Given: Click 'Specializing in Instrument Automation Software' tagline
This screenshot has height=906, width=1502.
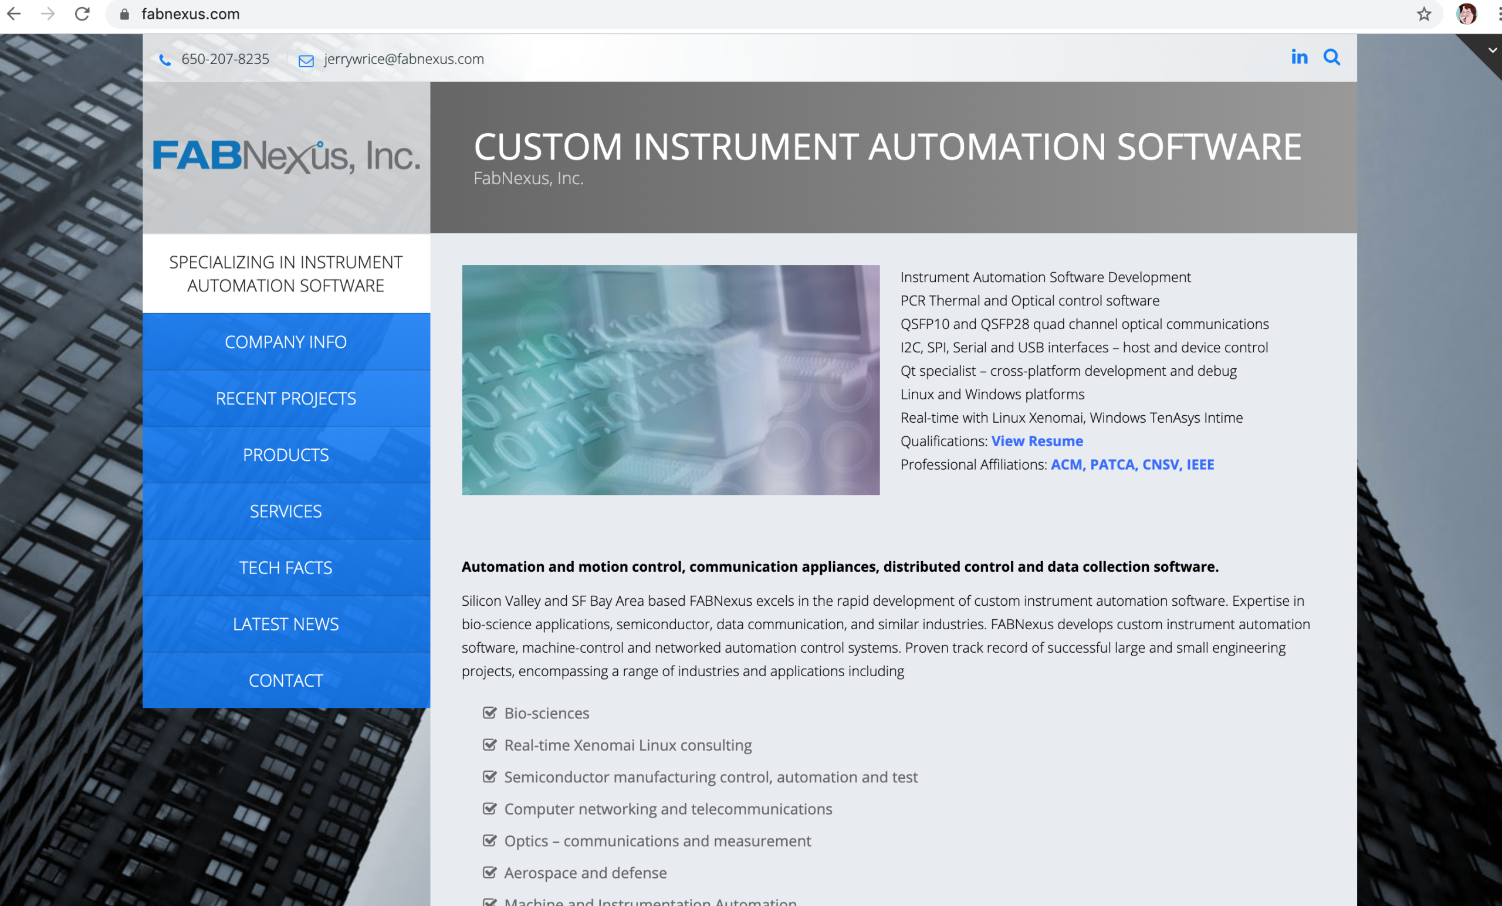Looking at the screenshot, I should [x=286, y=274].
